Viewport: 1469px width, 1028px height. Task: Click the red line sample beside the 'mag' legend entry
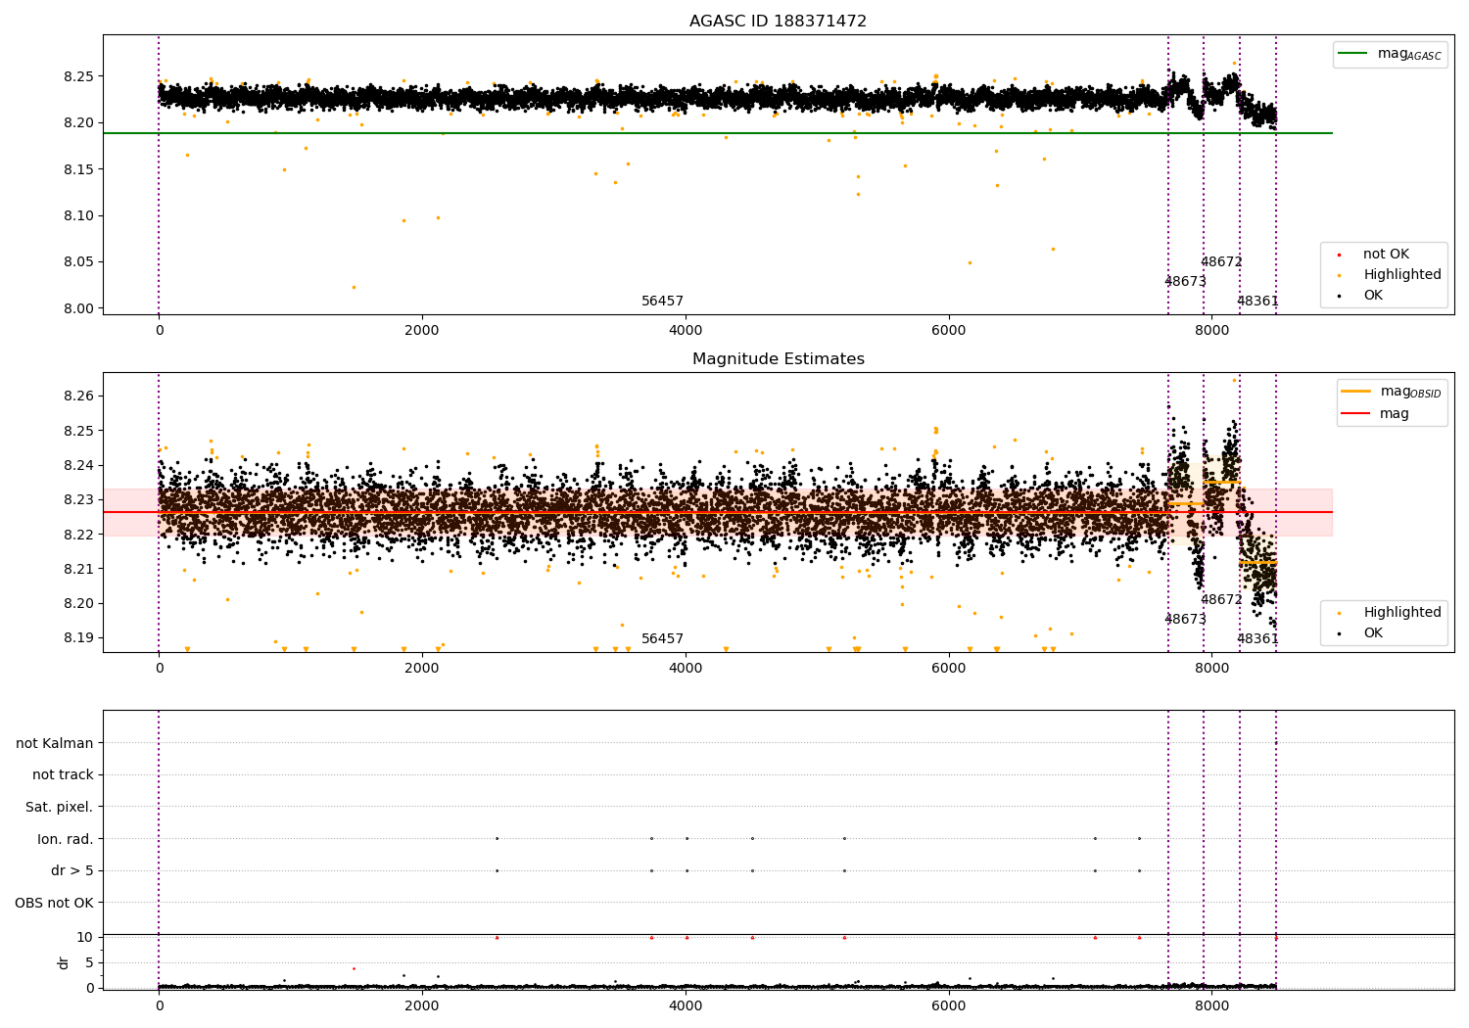[x=1355, y=413]
